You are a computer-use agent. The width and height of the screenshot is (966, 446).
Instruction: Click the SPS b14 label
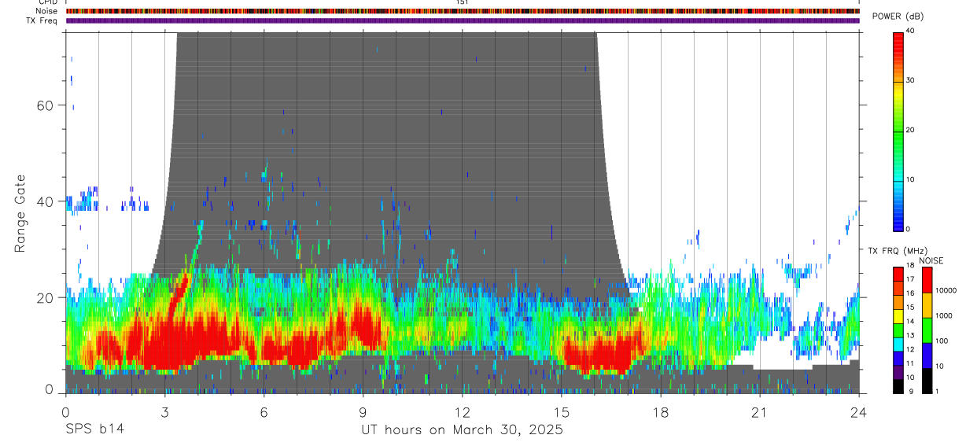pyautogui.click(x=94, y=429)
